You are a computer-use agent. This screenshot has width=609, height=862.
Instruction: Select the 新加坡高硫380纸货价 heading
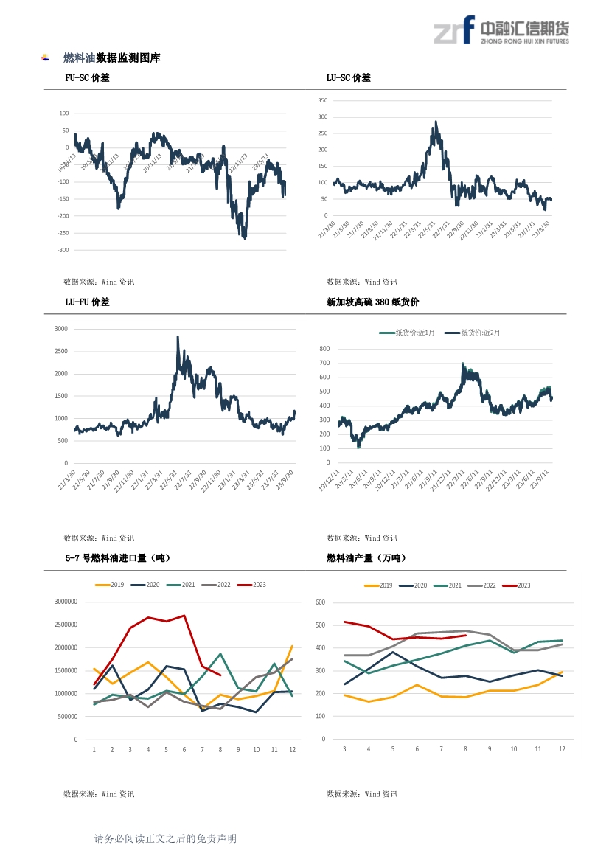pyautogui.click(x=372, y=302)
